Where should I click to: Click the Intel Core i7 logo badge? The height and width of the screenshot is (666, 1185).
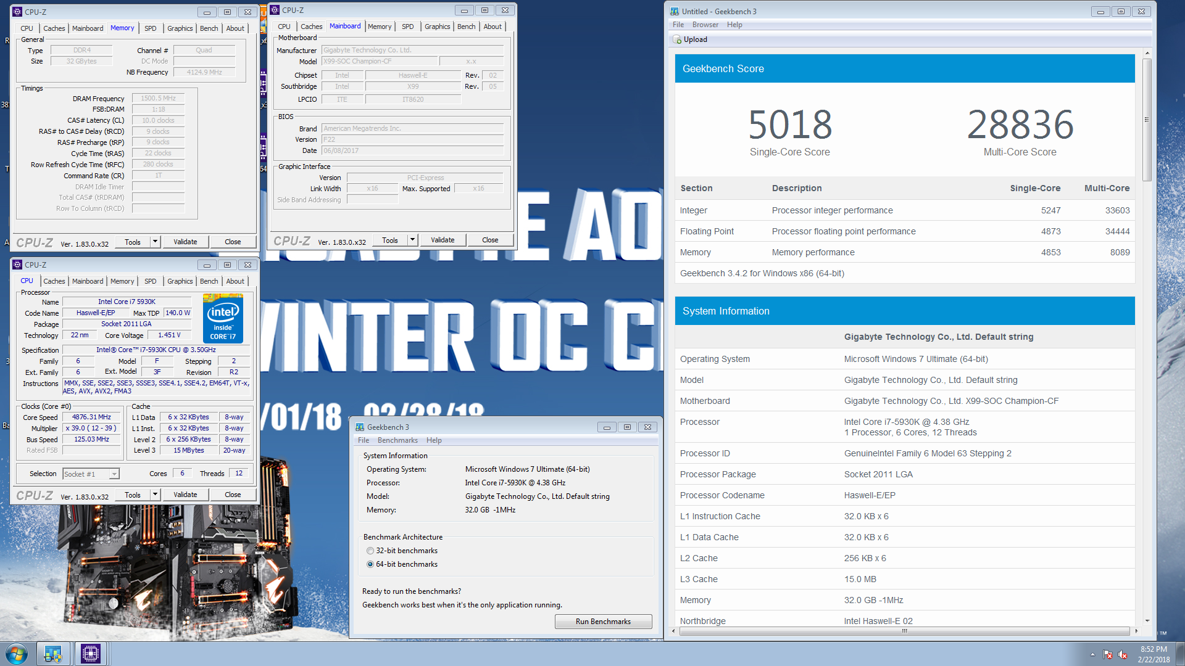point(223,319)
